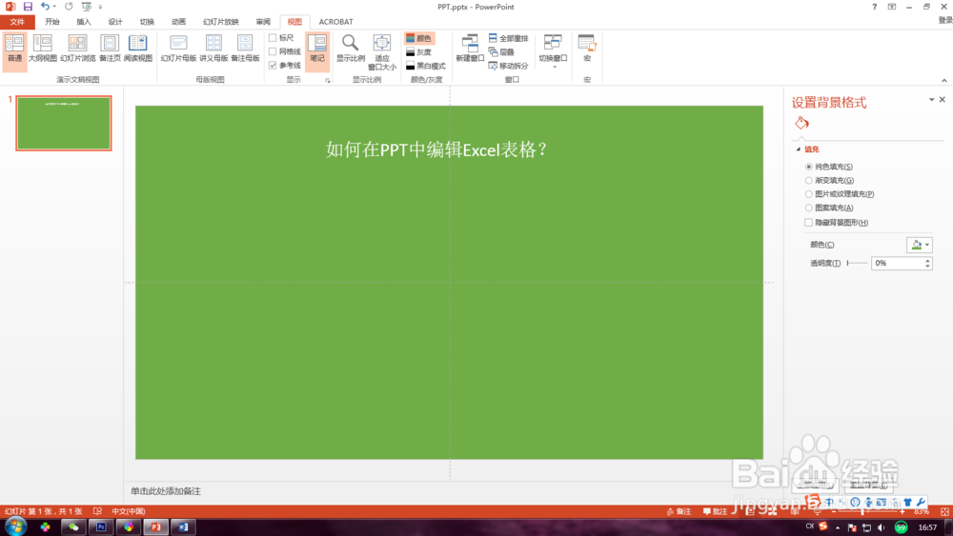Toggle the Notes pane (笔记) button
This screenshot has height=536, width=953.
[x=317, y=51]
